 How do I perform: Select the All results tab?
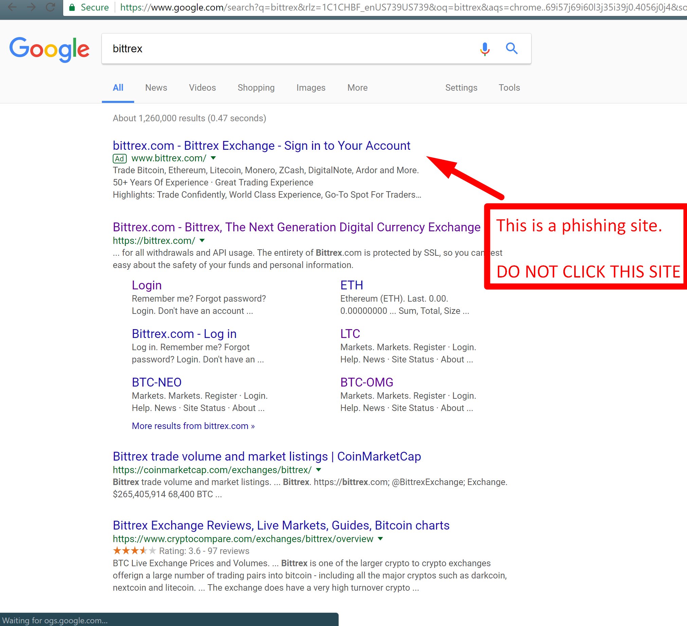pyautogui.click(x=118, y=88)
